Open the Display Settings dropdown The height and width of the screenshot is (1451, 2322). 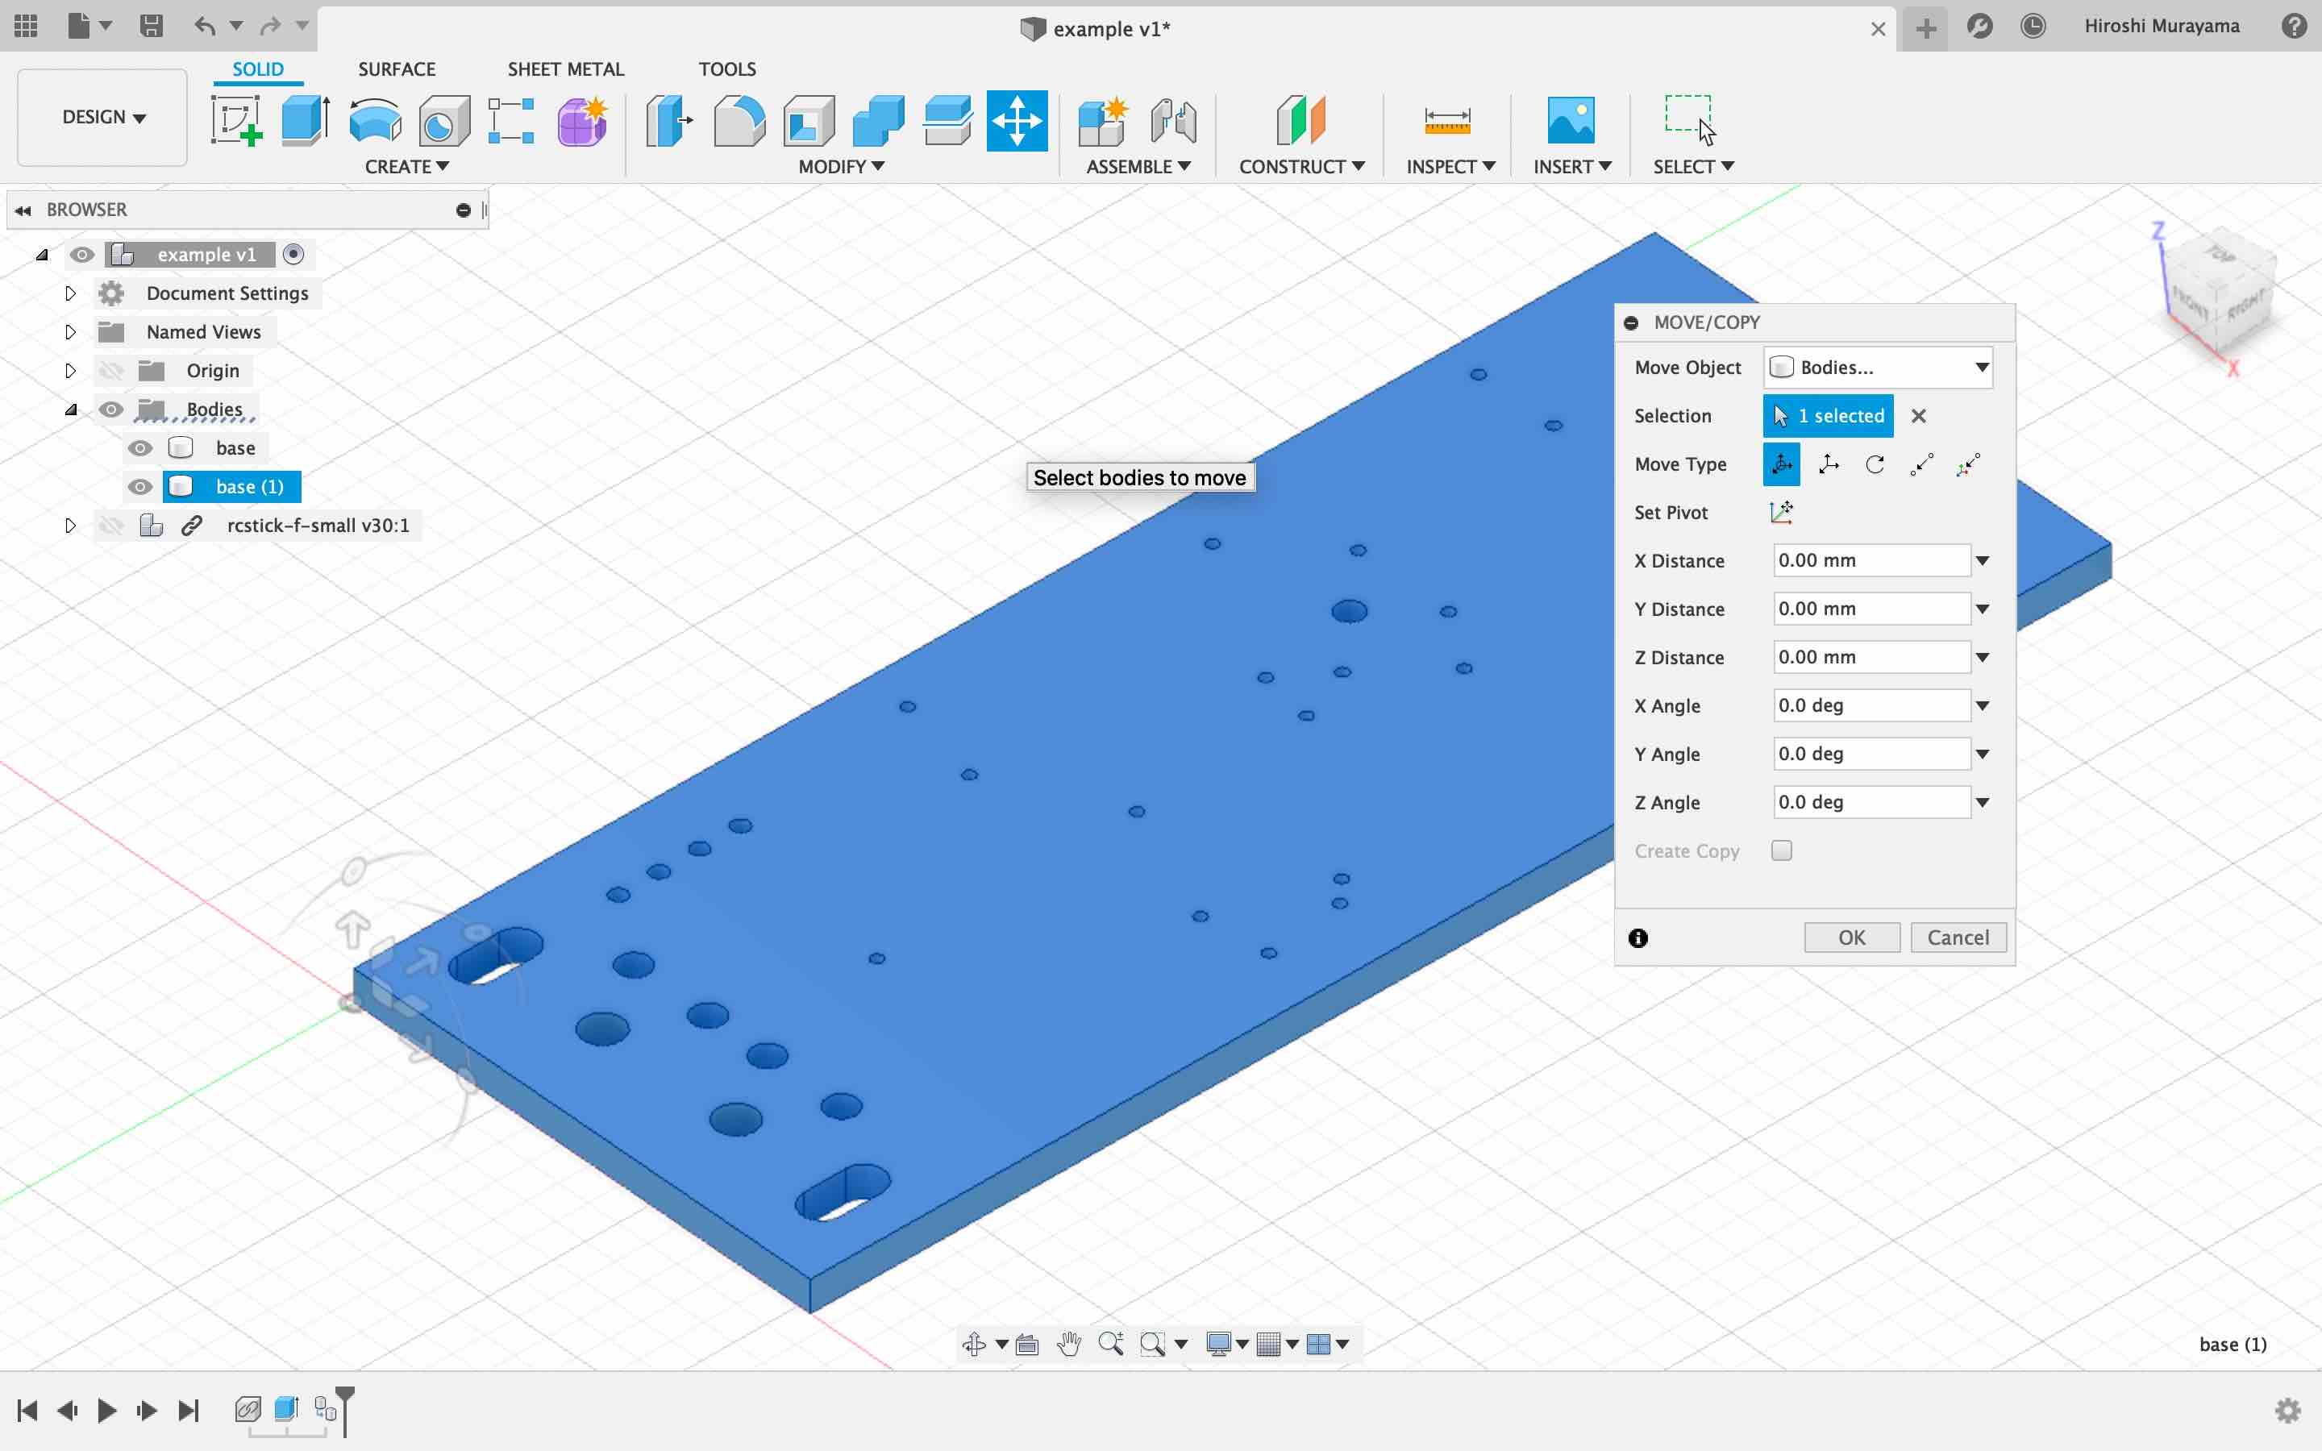1226,1345
